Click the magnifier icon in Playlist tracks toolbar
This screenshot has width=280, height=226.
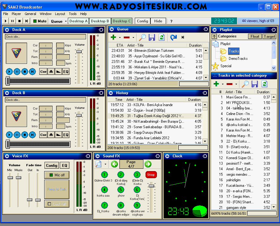(x=245, y=84)
